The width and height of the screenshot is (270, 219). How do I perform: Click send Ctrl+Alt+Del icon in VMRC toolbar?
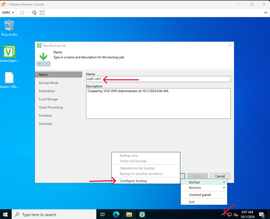34,12
